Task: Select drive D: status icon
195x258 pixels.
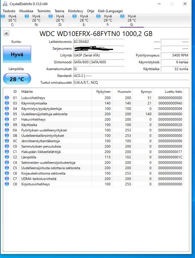Action: tap(51, 16)
